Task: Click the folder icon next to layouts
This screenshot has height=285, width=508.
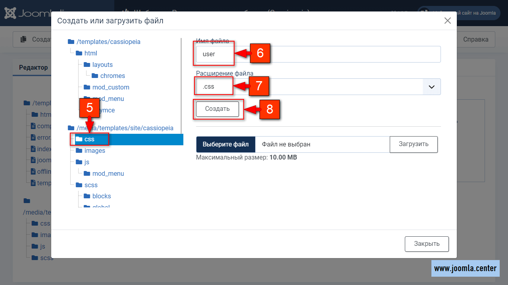Action: 87,65
